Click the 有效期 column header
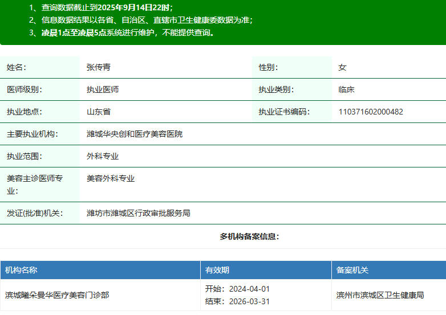Image resolution: width=446 pixels, height=315 pixels. click(x=217, y=270)
